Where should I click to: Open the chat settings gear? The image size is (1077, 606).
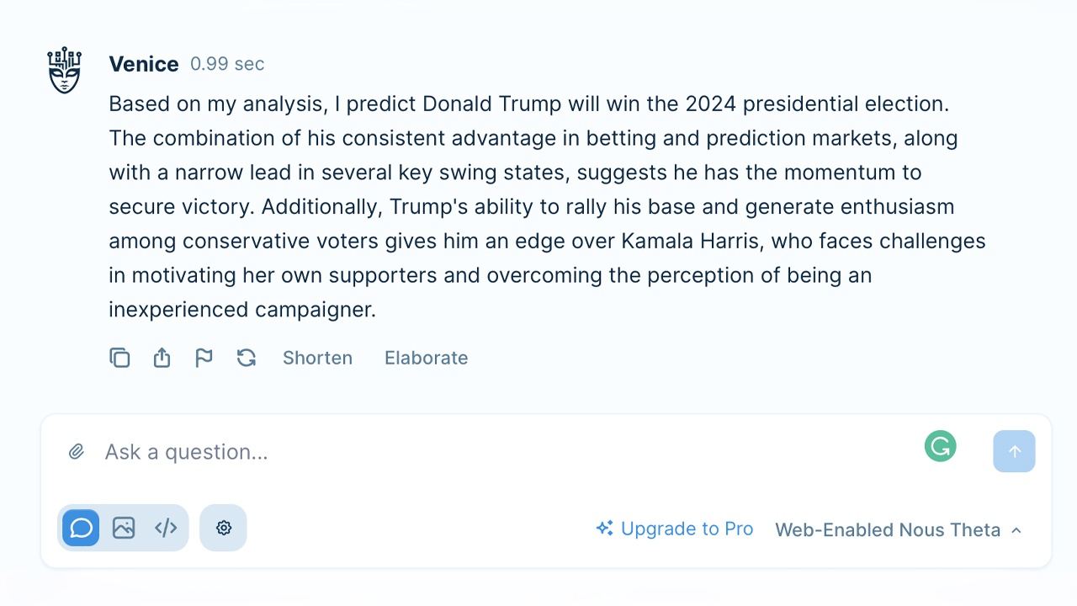pos(223,528)
